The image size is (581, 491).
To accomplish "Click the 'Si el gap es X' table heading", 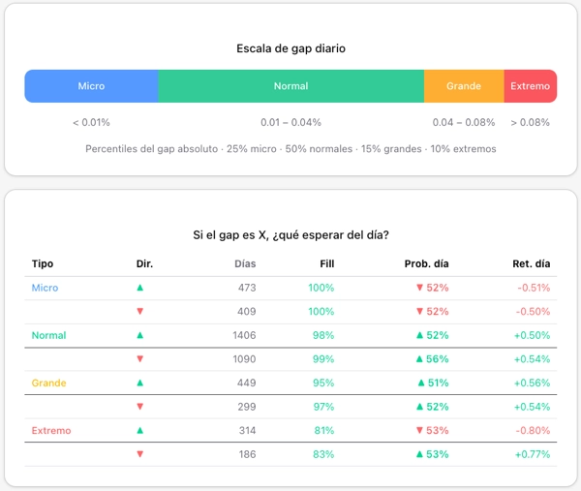I will pos(290,235).
